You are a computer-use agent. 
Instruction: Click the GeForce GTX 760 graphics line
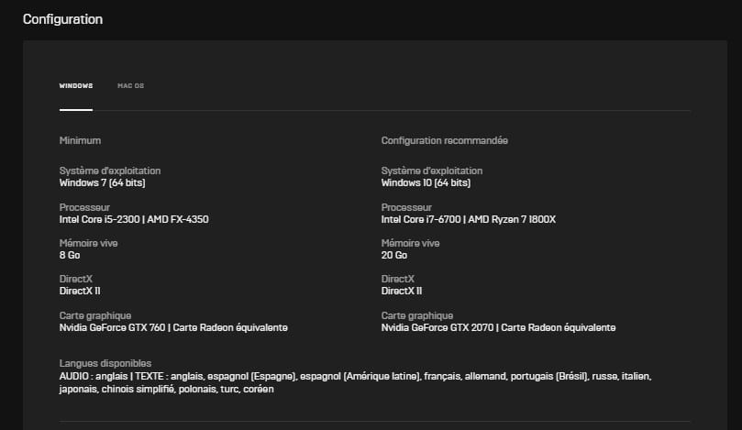pyautogui.click(x=173, y=327)
